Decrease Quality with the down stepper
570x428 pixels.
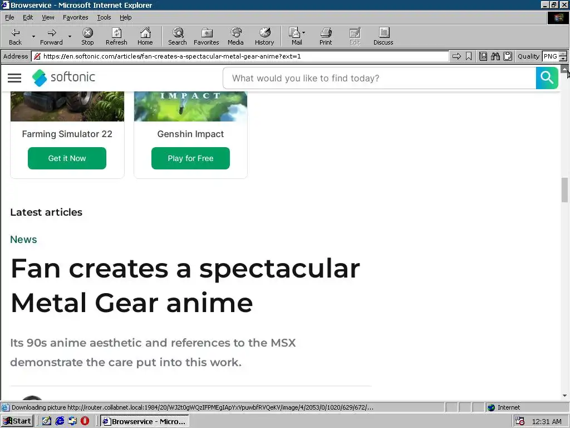tap(563, 59)
